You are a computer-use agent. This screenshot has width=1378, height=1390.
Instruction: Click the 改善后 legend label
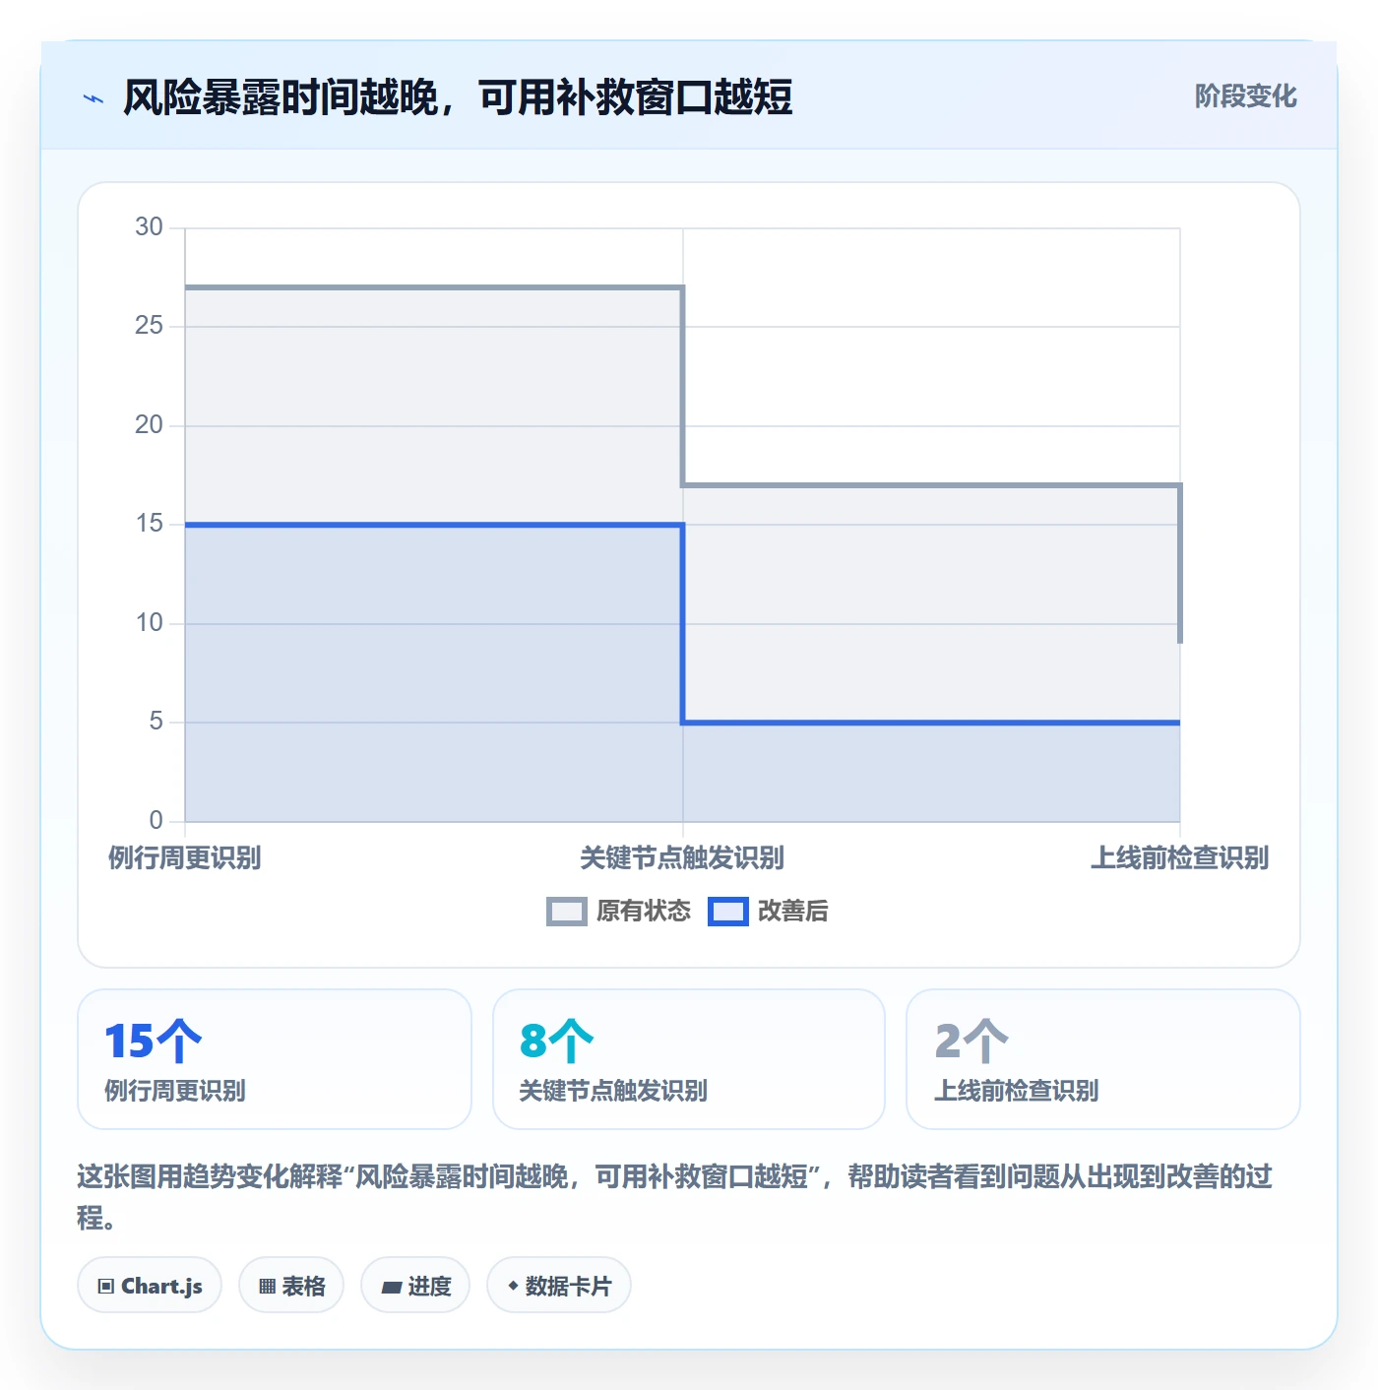coord(793,912)
